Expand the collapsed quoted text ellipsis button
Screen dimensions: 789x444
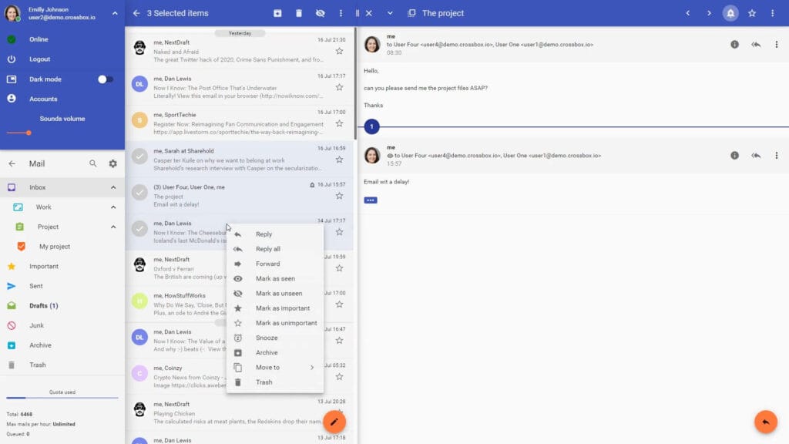coord(371,200)
